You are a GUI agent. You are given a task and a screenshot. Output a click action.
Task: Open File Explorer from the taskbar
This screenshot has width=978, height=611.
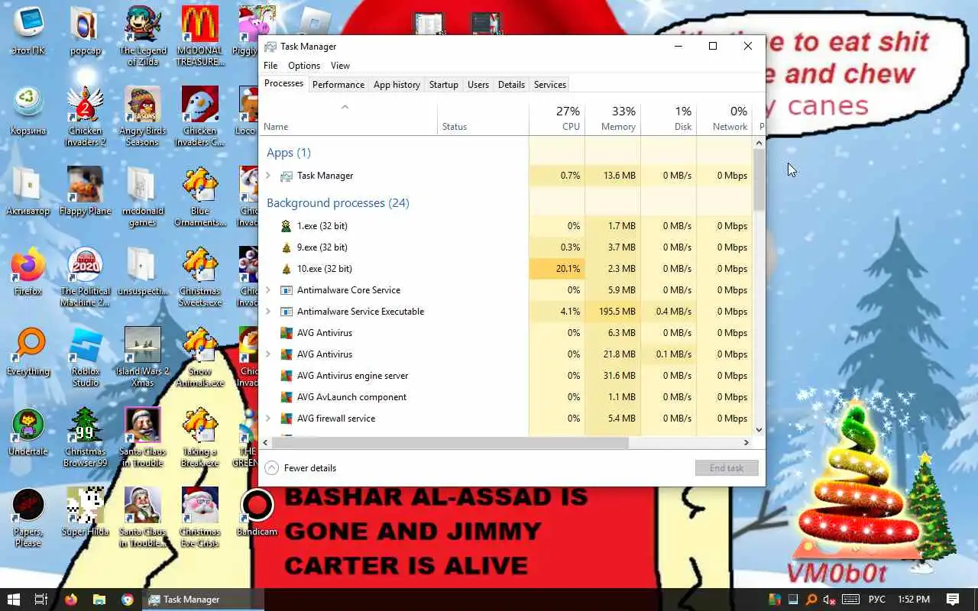click(99, 600)
